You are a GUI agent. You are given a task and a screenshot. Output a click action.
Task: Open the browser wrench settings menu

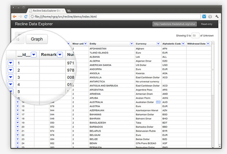[x=217, y=16]
